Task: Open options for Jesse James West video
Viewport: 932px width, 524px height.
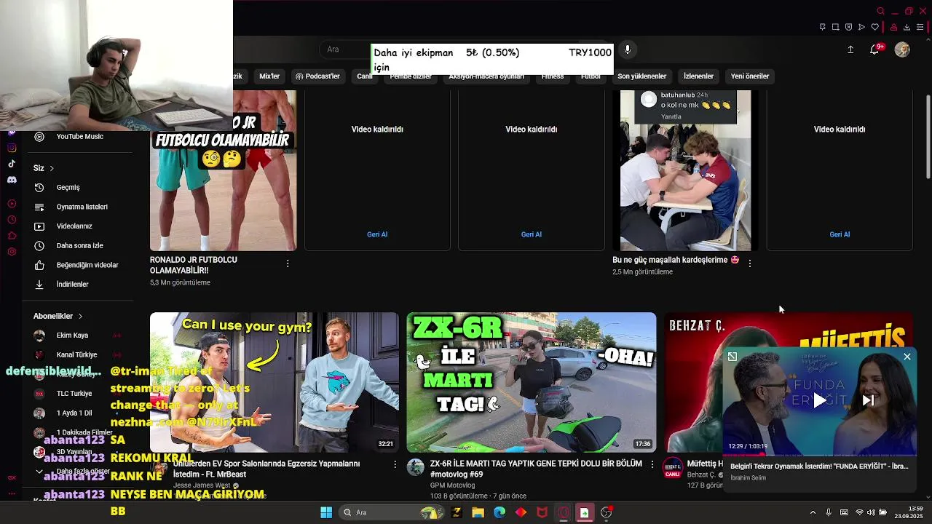Action: [x=395, y=464]
